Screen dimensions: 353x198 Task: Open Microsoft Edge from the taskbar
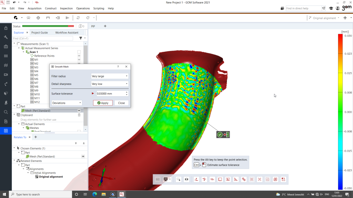click(94, 195)
